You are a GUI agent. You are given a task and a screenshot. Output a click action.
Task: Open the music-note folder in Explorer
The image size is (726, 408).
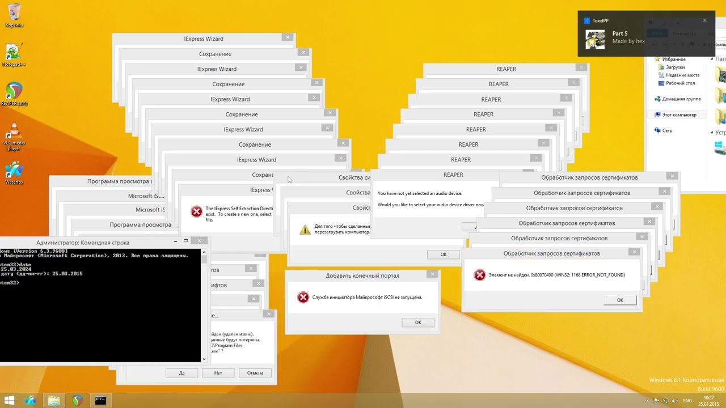(x=721, y=116)
